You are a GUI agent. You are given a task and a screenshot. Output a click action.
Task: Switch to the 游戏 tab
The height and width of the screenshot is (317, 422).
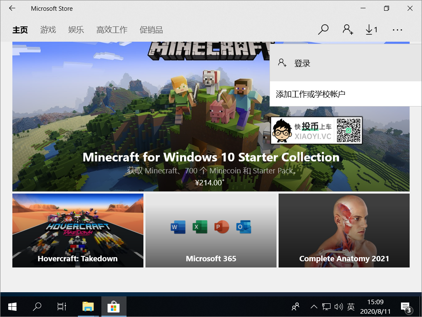click(x=48, y=30)
